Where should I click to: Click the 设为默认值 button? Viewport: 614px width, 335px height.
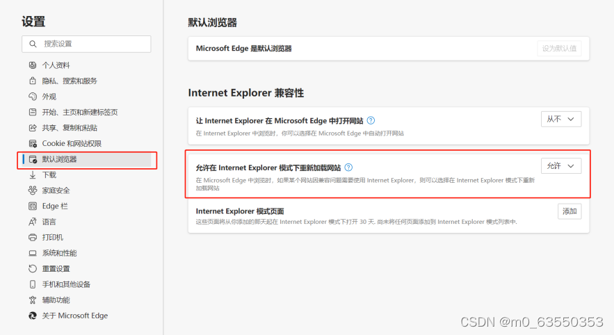point(559,49)
